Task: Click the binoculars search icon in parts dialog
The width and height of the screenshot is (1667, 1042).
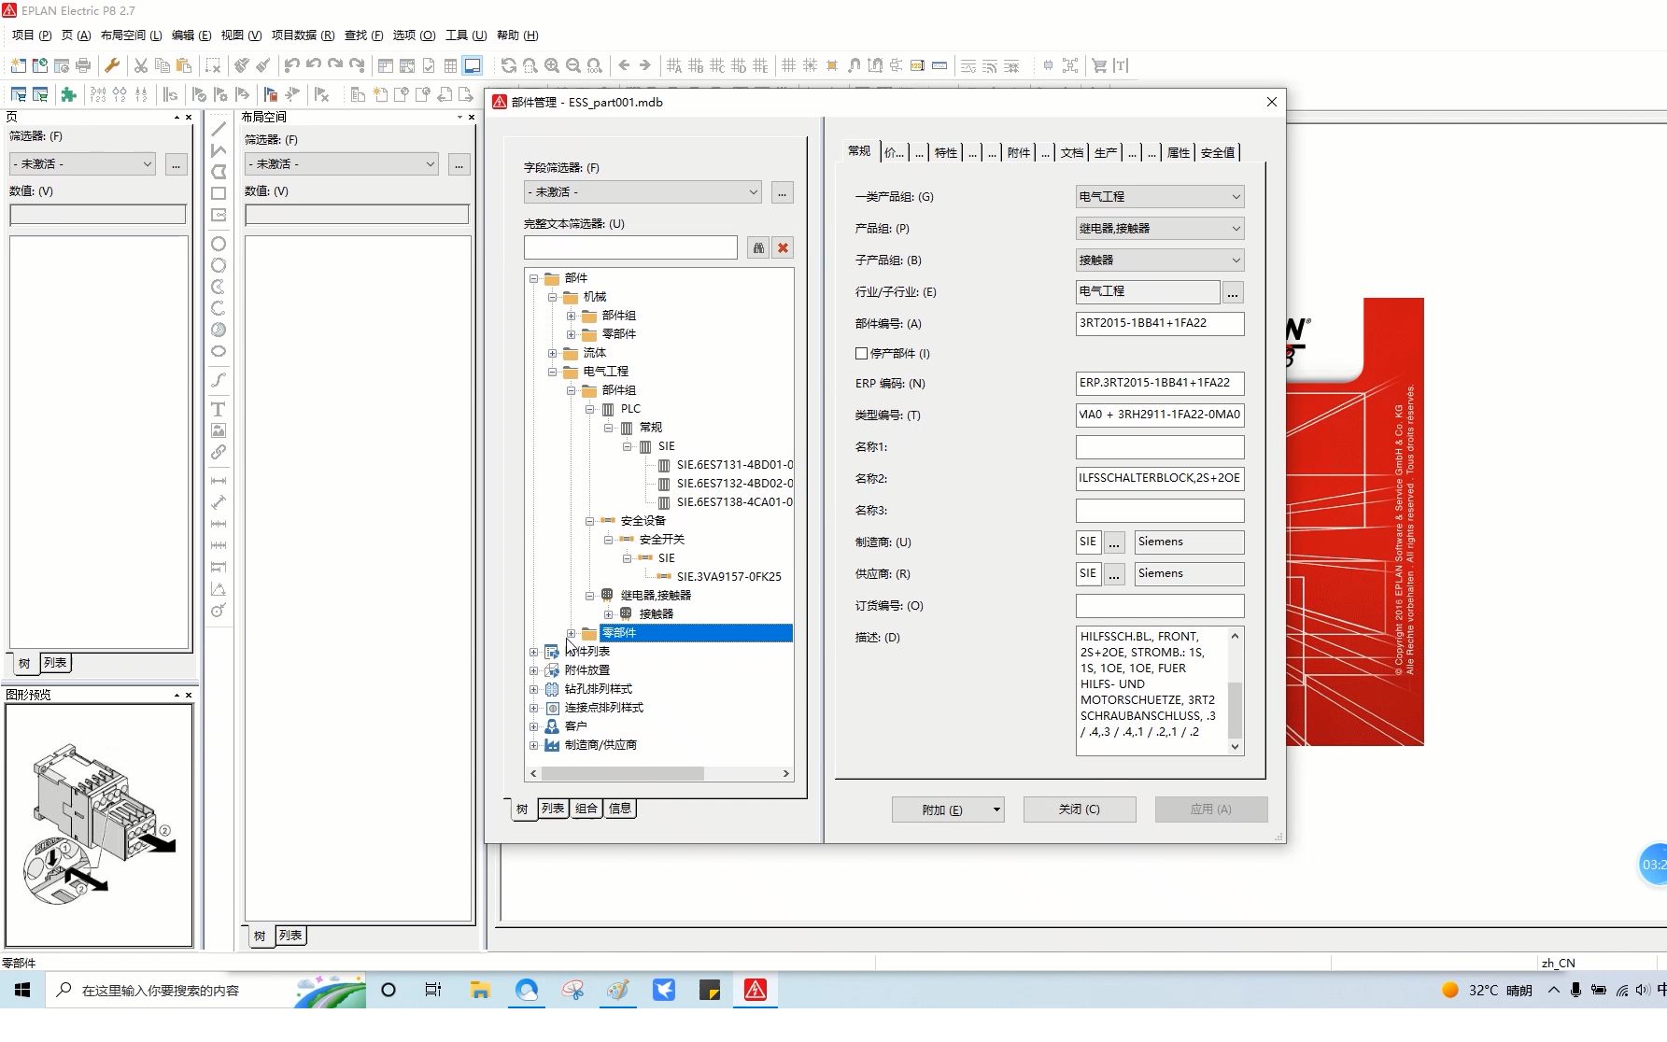Action: [x=758, y=247]
